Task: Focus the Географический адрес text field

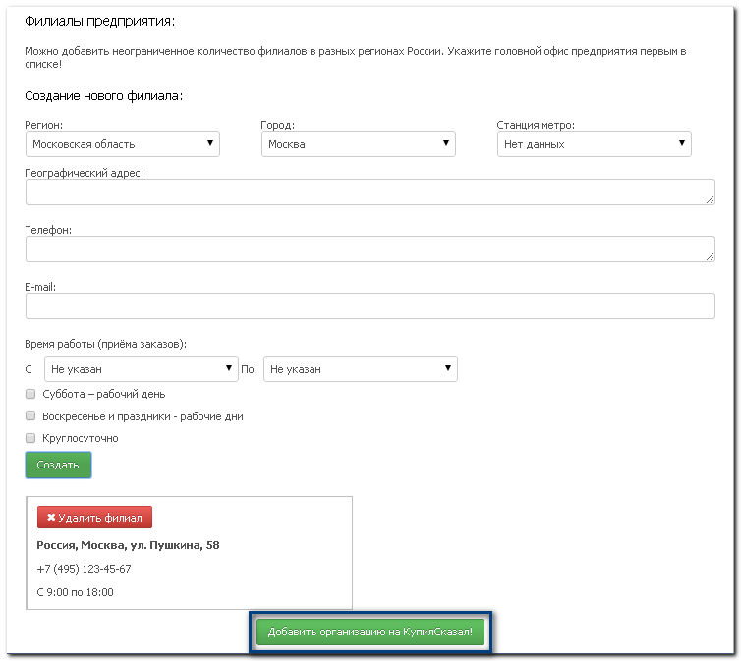Action: click(369, 192)
